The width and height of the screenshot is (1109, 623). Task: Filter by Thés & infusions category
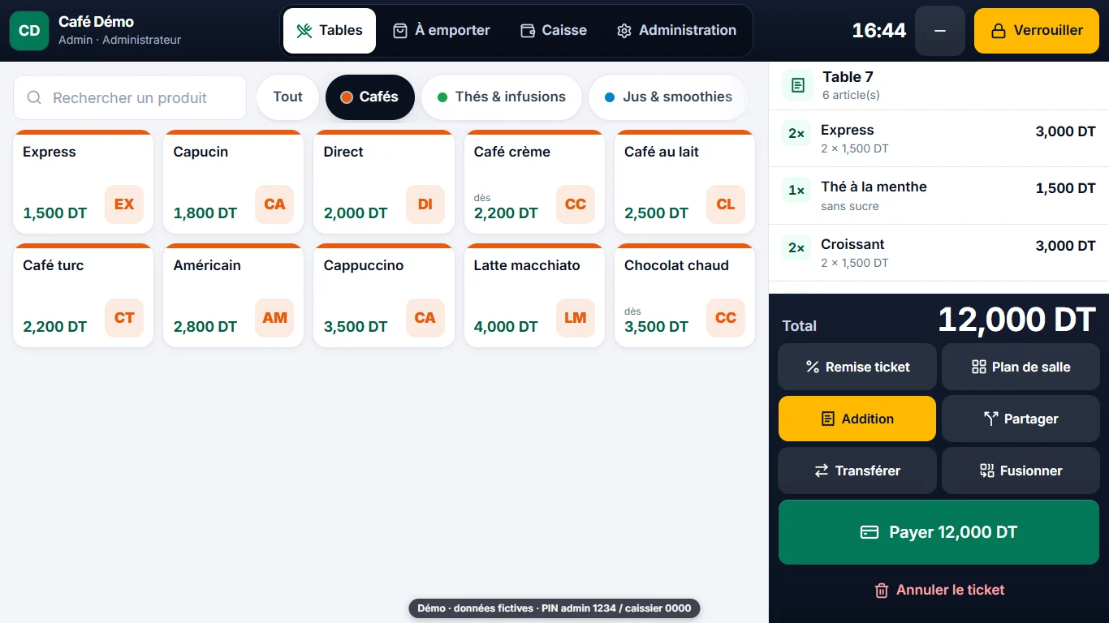502,97
